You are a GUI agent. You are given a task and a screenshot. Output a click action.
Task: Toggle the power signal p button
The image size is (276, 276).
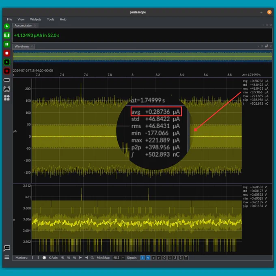(153, 258)
